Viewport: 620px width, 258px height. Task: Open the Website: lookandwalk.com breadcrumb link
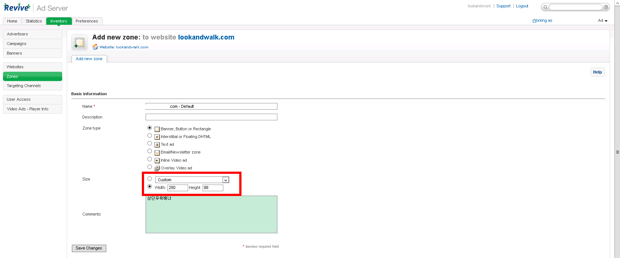(124, 47)
